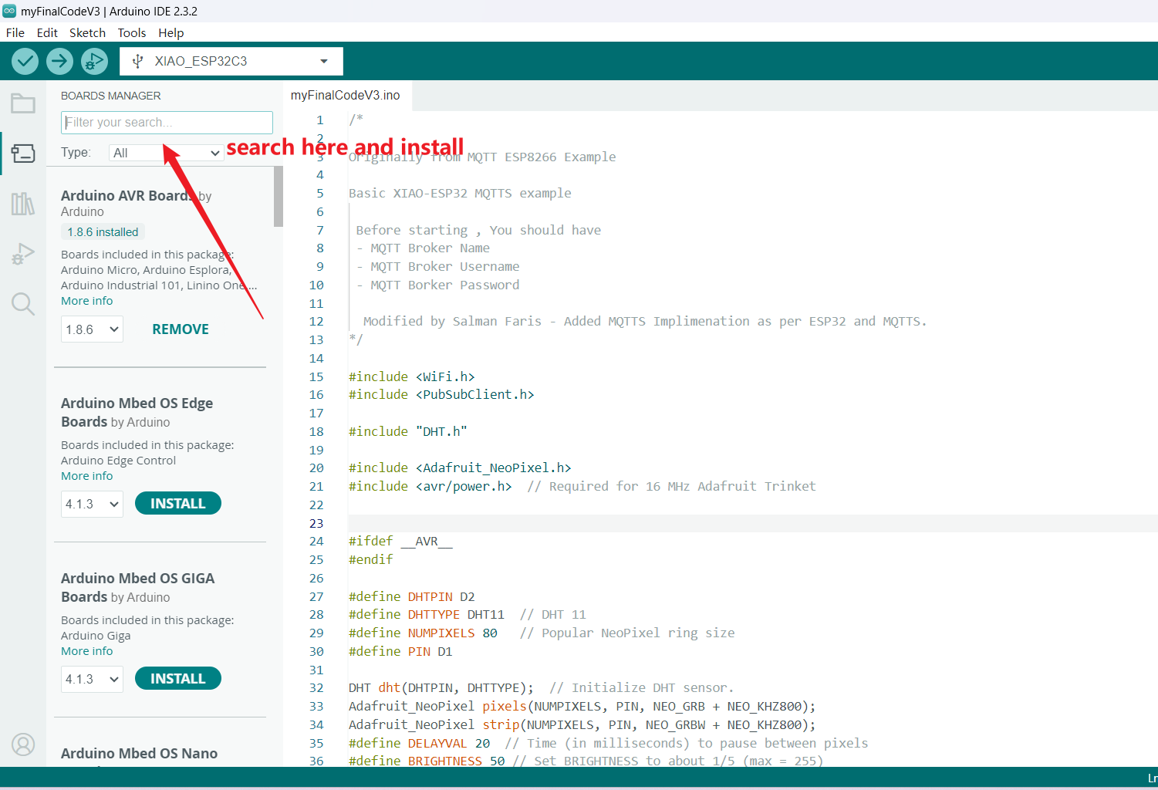Click the Arduino IDE title bar logo

9,11
